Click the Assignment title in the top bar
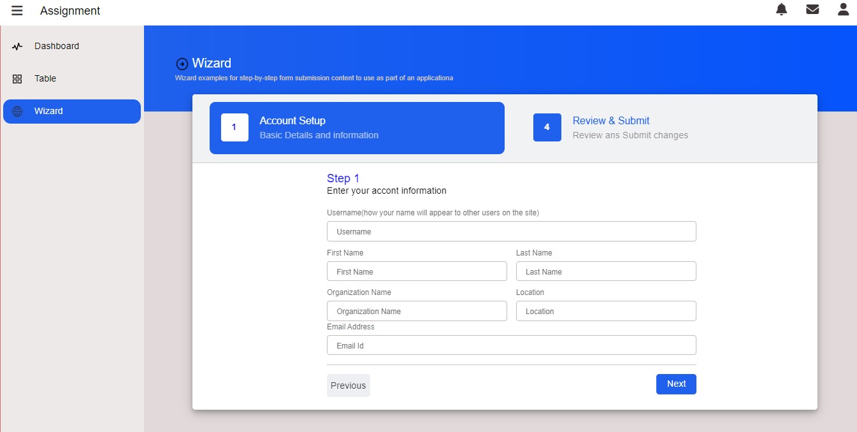 pyautogui.click(x=70, y=11)
